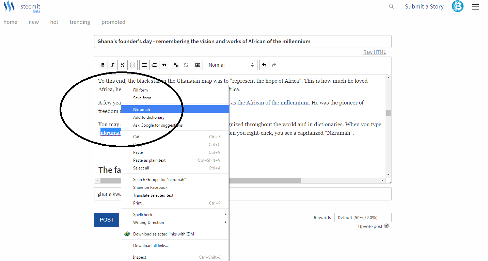Redo the last edit

(274, 65)
